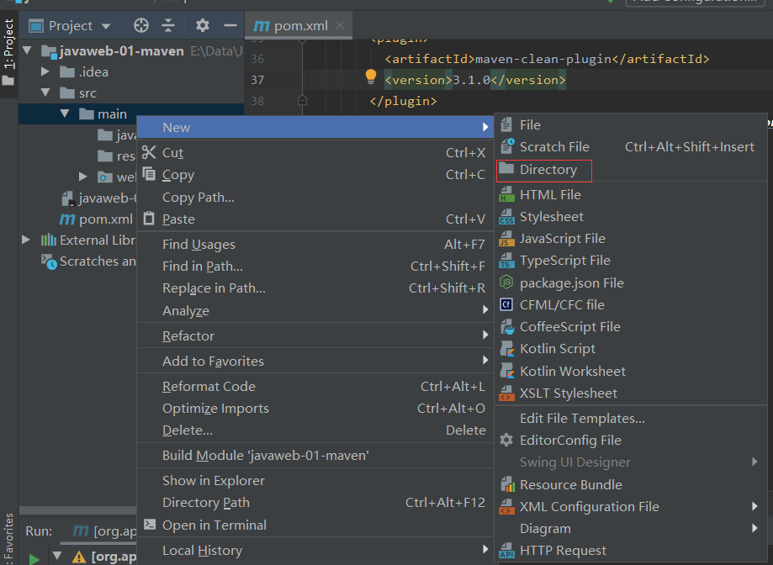The height and width of the screenshot is (565, 773).
Task: Click the lightbulb intention icon on line 37
Action: 371,77
